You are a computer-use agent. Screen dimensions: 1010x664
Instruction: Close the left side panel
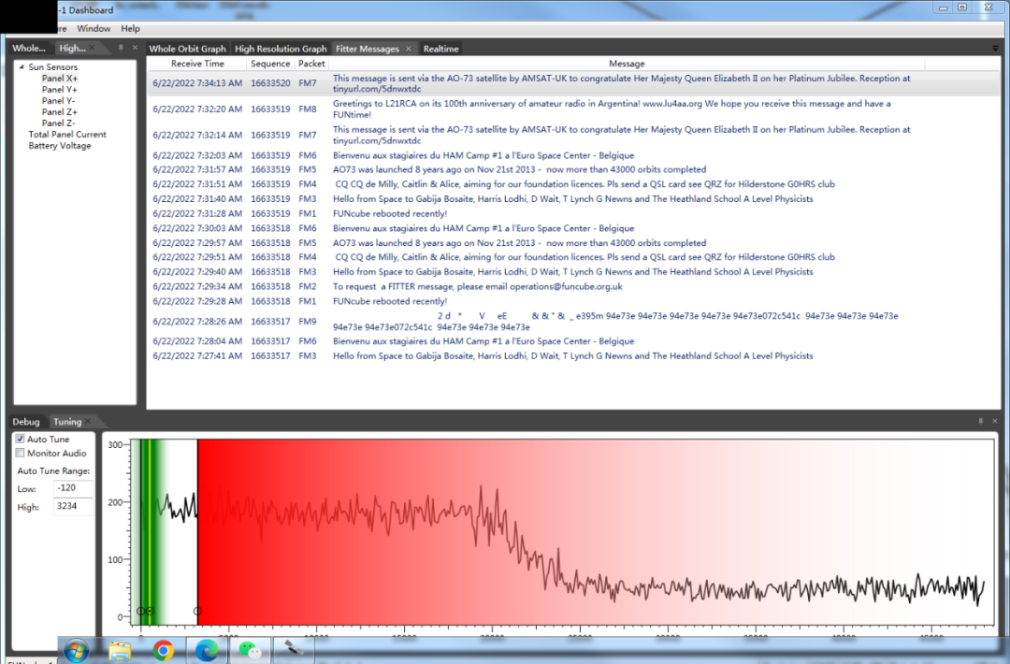(x=135, y=48)
